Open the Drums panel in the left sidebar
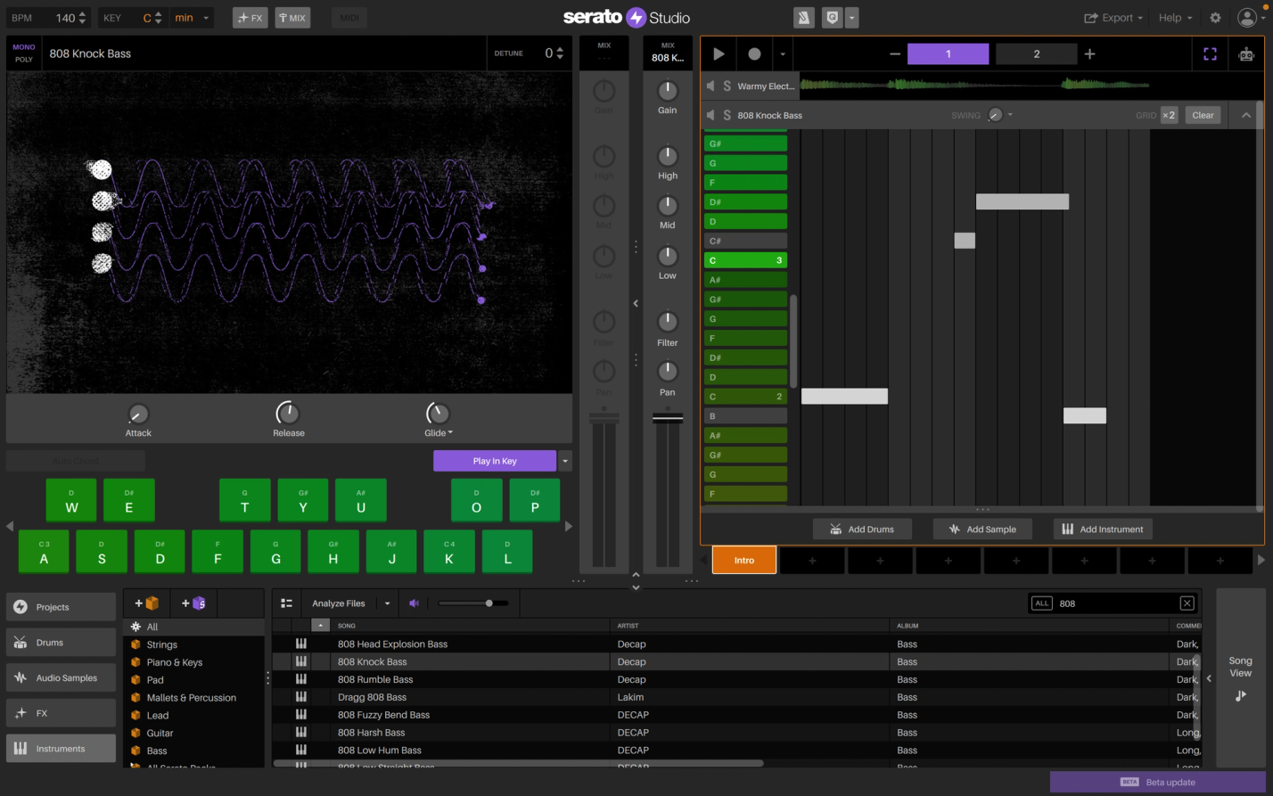The height and width of the screenshot is (796, 1273). (x=60, y=642)
